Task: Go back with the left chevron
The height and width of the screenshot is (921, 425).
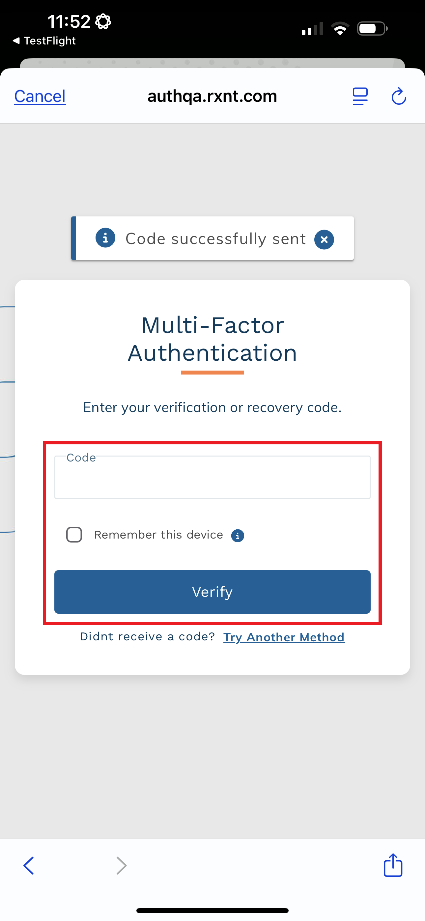Action: click(x=29, y=866)
